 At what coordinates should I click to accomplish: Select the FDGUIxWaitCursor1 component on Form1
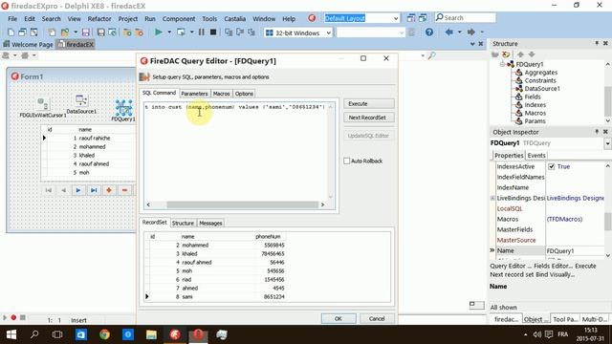(42, 104)
